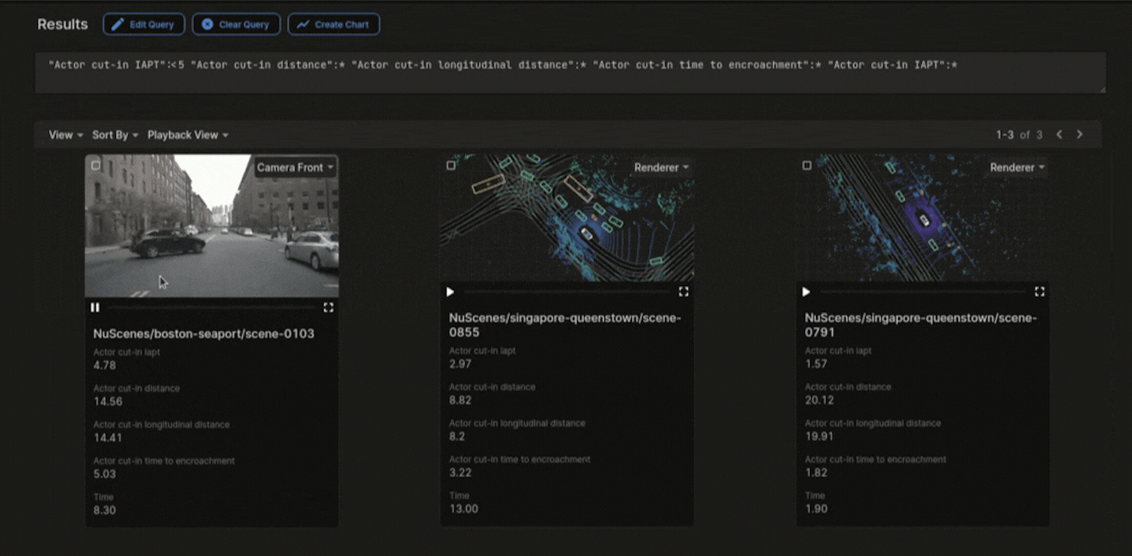Check the selection checkbox on scene-0855 card

[450, 165]
